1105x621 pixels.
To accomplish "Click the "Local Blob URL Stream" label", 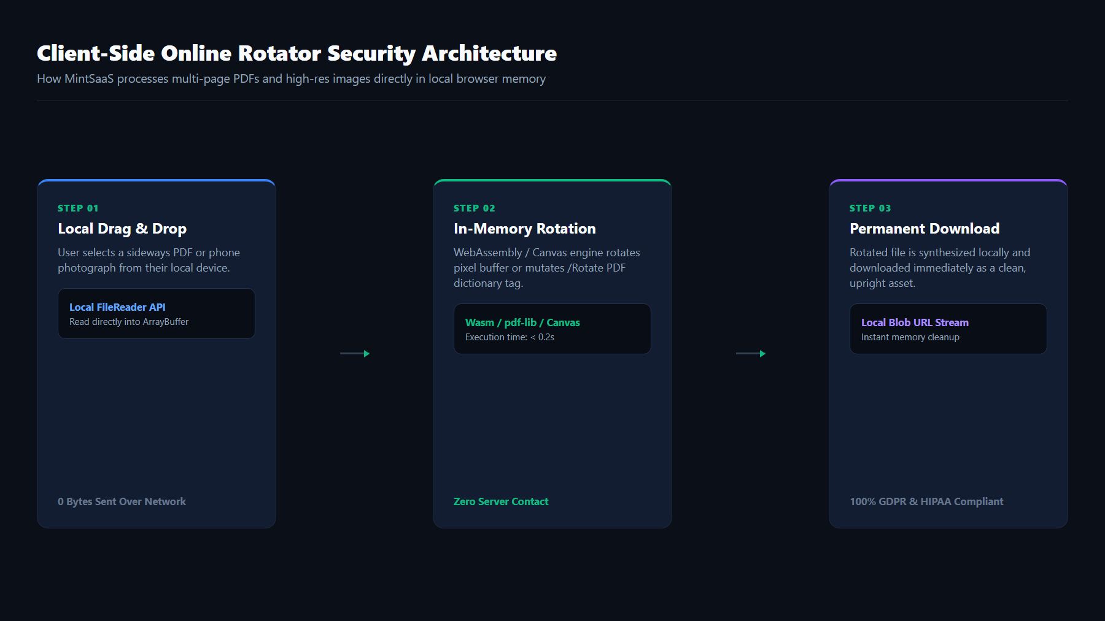I will (x=915, y=322).
